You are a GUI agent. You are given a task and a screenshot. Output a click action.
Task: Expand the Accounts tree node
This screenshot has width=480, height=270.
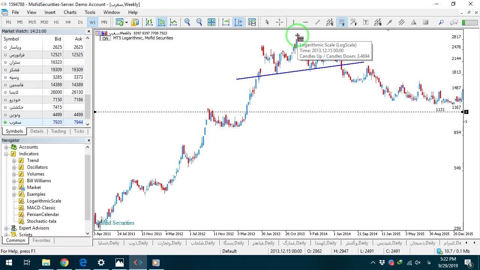[x=6, y=147]
